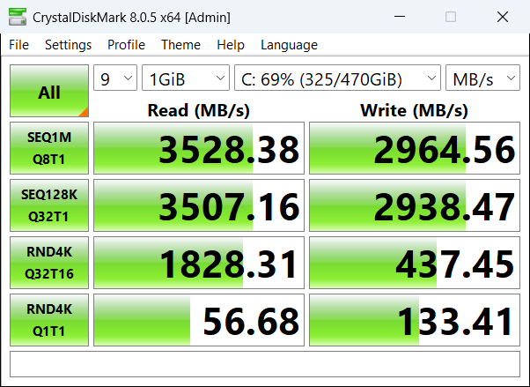The width and height of the screenshot is (530, 387).
Task: Open the Settings menu
Action: [69, 45]
